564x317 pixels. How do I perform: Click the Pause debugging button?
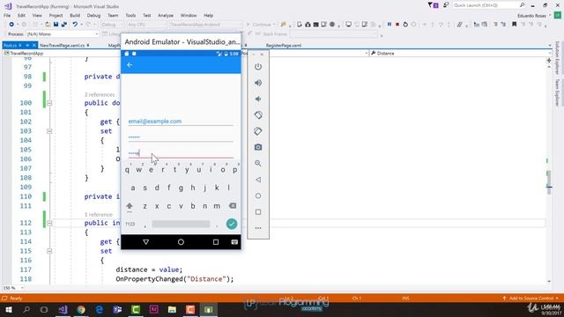pos(390,25)
